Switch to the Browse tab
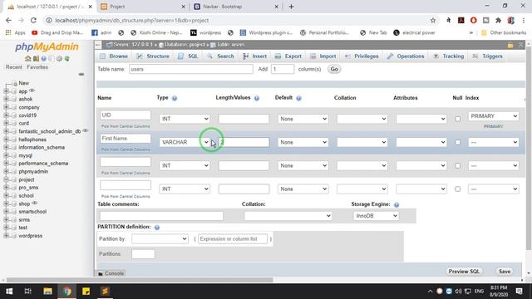Viewport: 532px width, 299px height. pos(114,56)
